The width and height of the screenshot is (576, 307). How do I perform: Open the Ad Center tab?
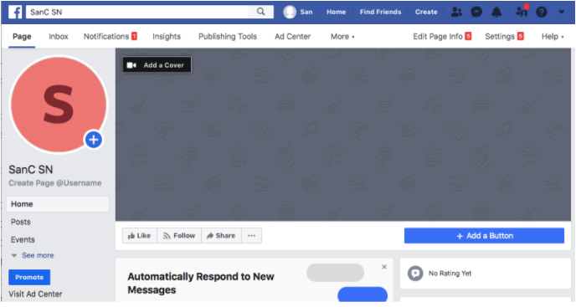coord(293,36)
